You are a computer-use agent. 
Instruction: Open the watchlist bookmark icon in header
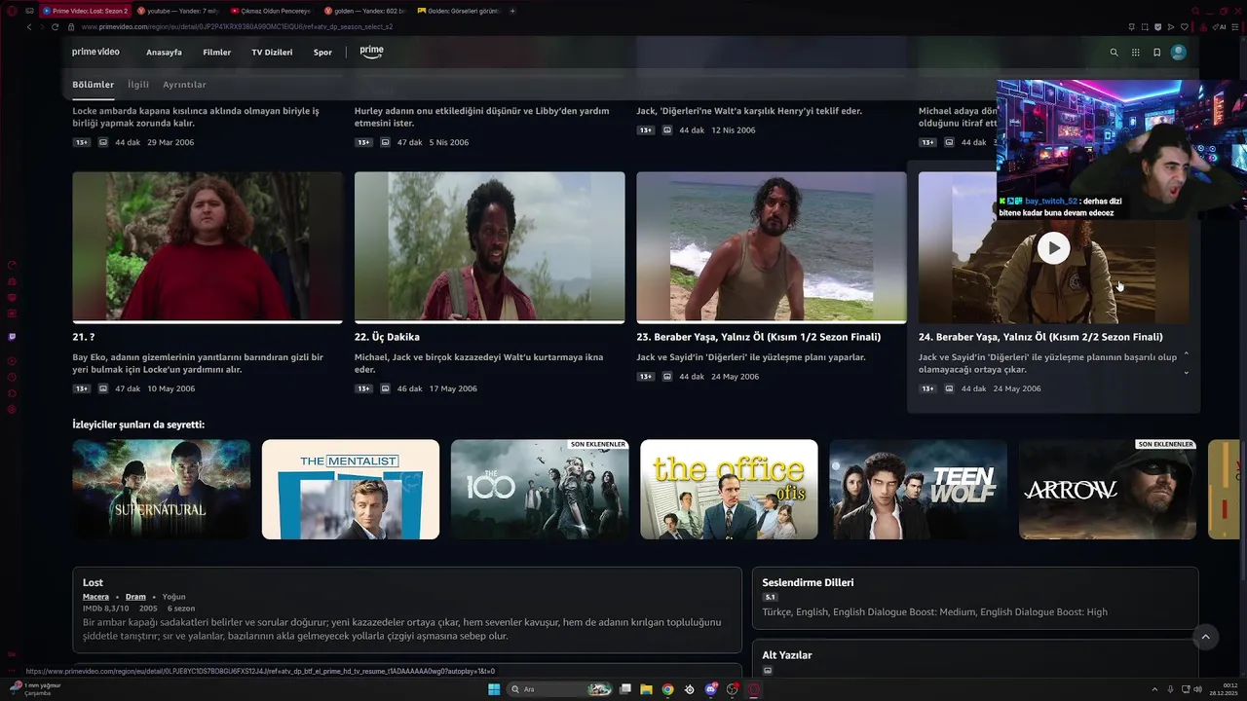click(x=1156, y=53)
